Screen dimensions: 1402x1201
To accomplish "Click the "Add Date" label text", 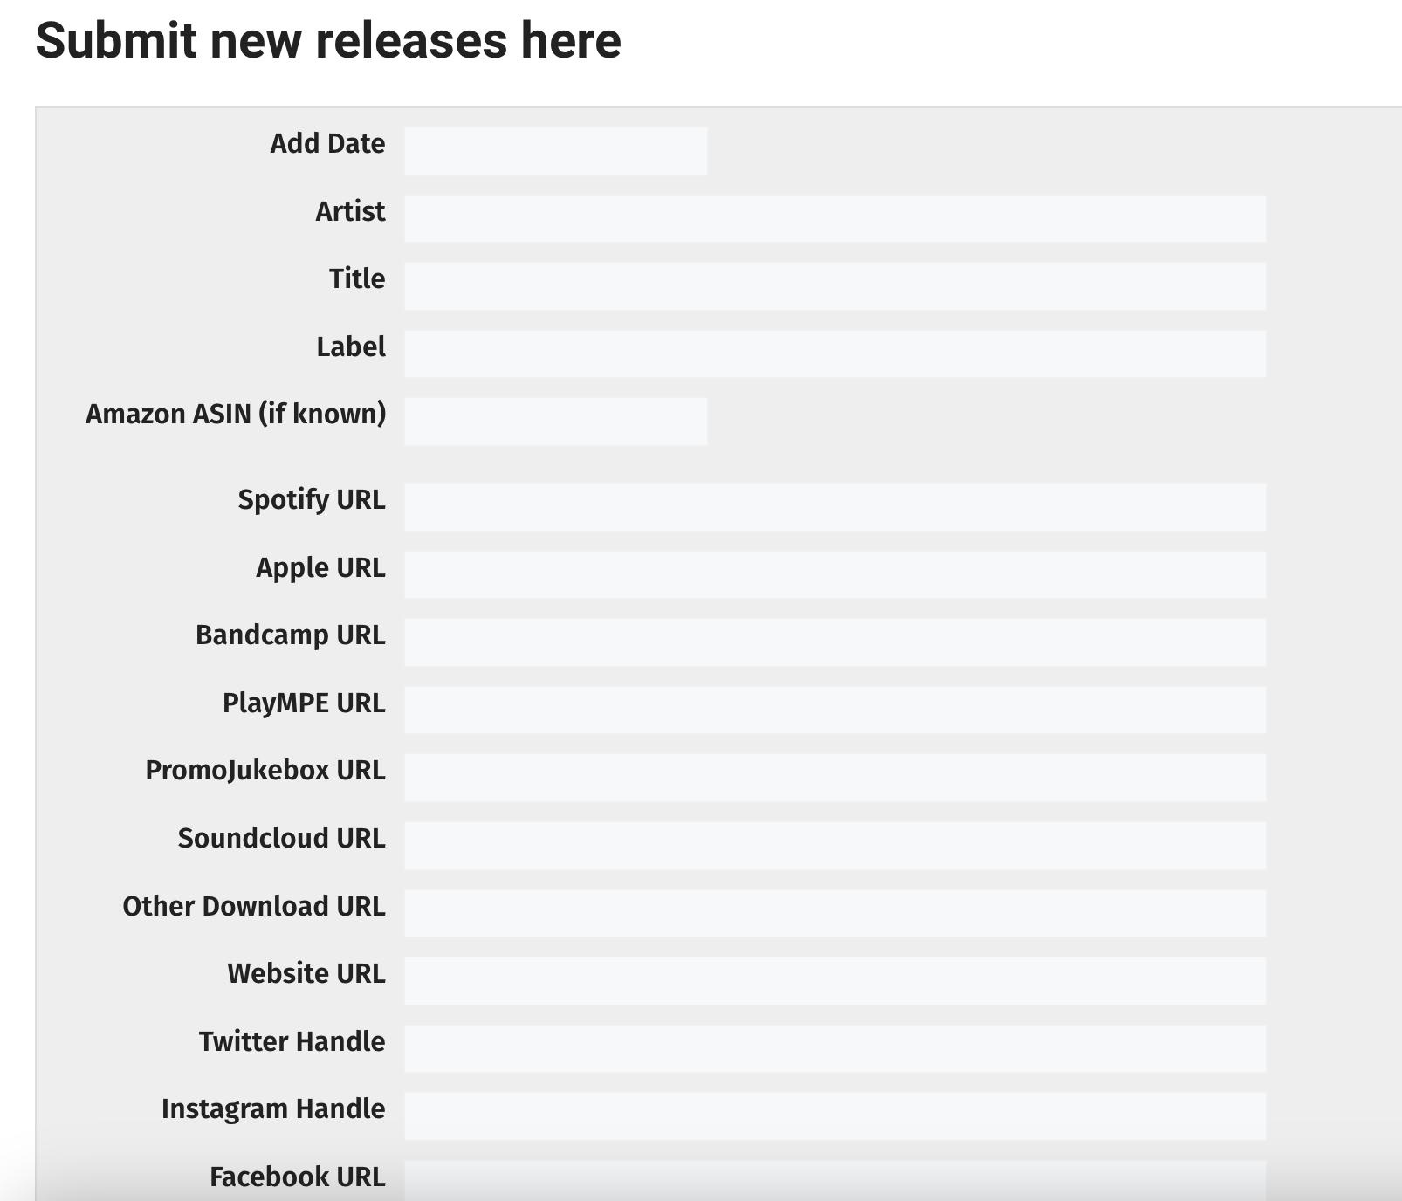I will pyautogui.click(x=327, y=143).
